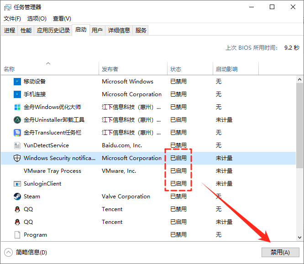Collapse to 简略信息 view with arrow
Viewport: 304px width, 264px height.
pyautogui.click(x=8, y=252)
